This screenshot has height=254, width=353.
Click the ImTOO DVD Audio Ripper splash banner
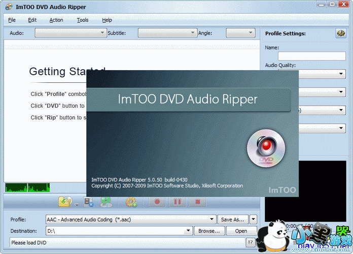(189, 99)
